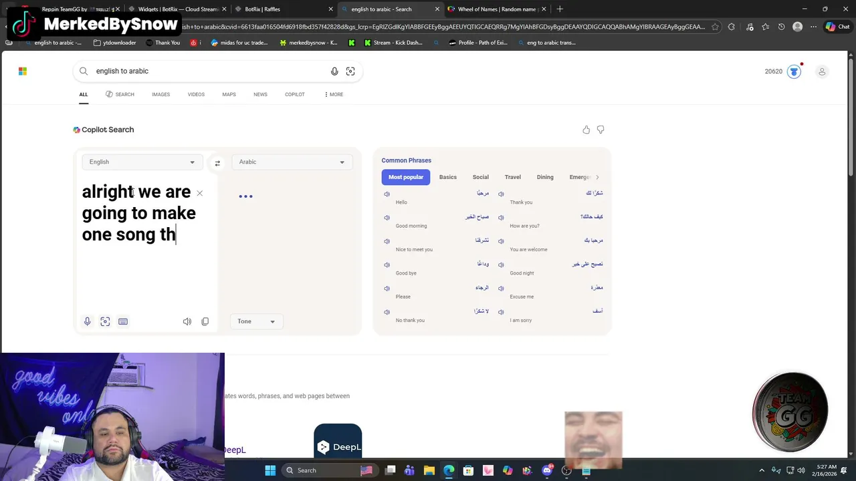The height and width of the screenshot is (481, 856).
Task: Play audio for No thank you
Action: click(387, 312)
